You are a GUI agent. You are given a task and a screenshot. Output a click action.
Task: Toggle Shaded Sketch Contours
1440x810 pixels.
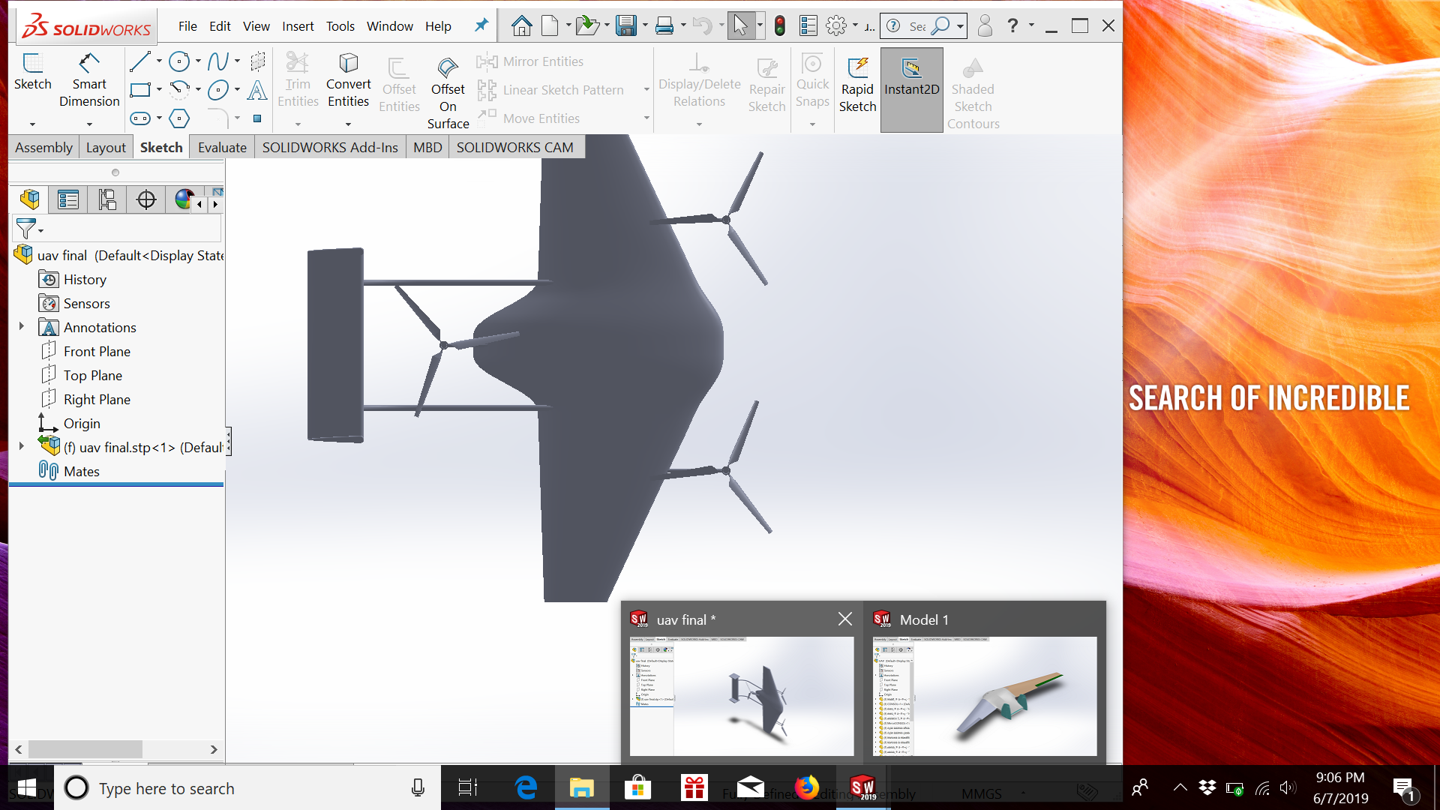point(972,90)
